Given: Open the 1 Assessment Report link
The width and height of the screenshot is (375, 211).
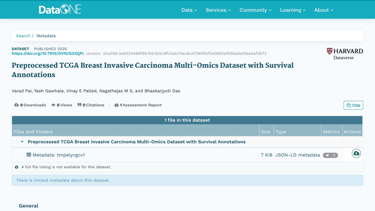Looking at the screenshot, I should (138, 105).
